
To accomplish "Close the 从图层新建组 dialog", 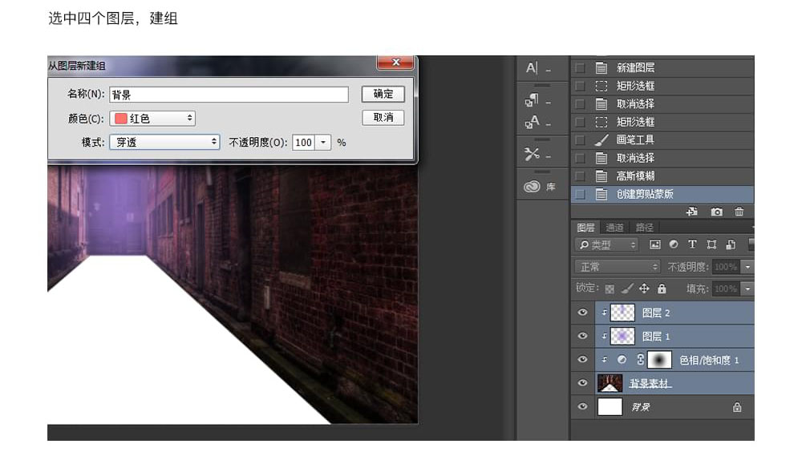I will point(395,63).
